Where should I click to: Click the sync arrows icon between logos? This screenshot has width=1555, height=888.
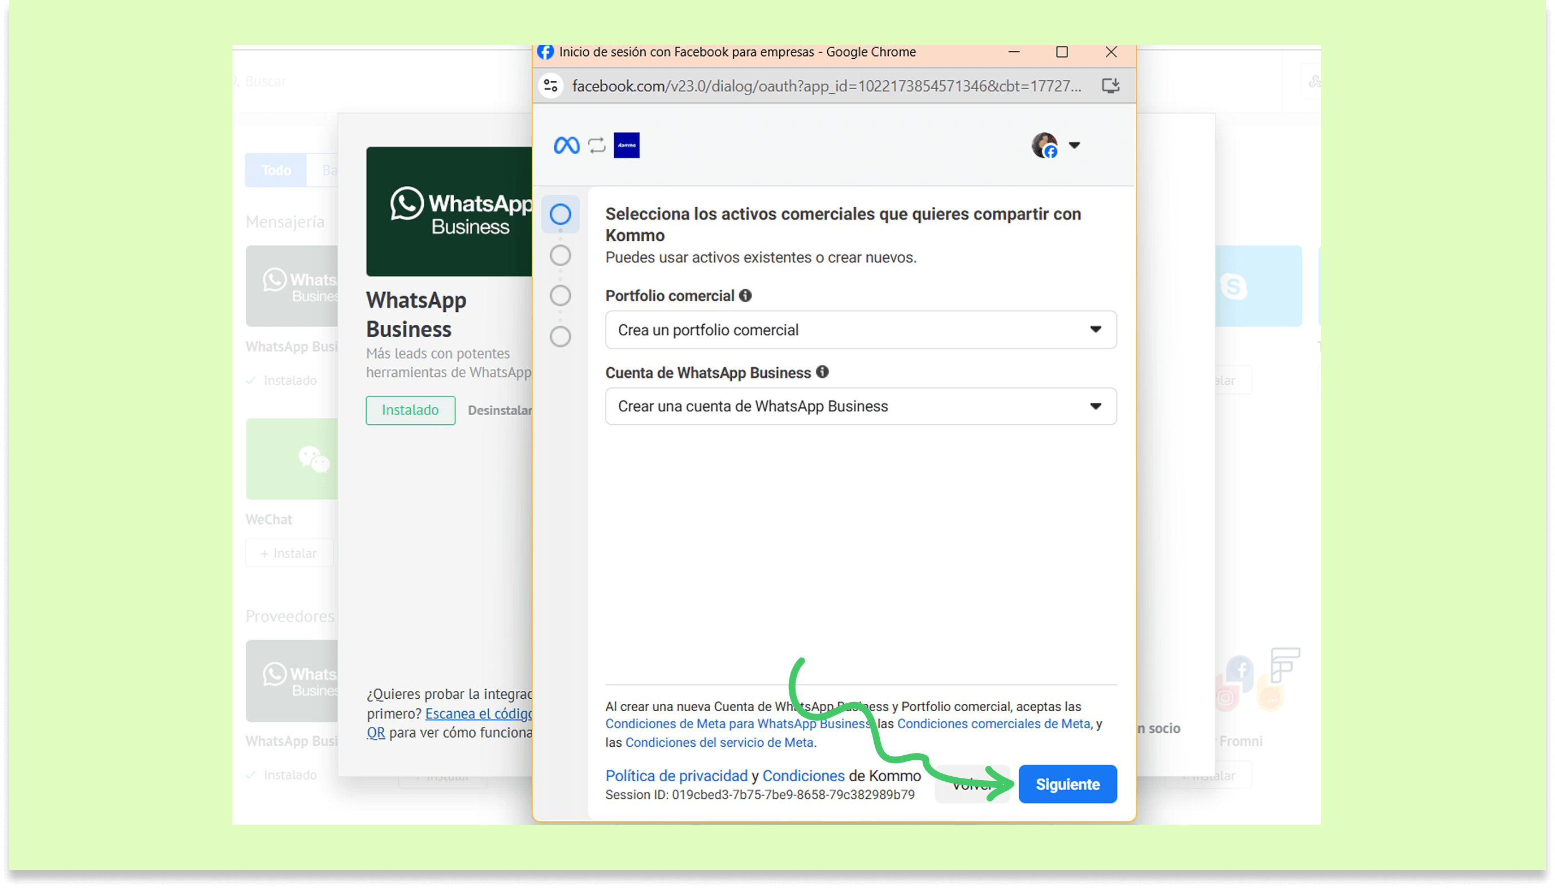597,145
